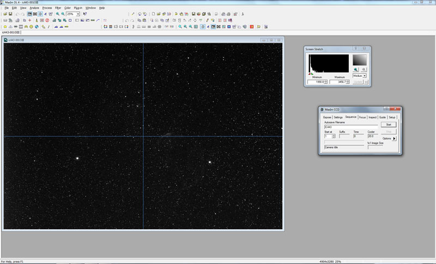Click the Save disk toolbar icon

[x=11, y=14]
